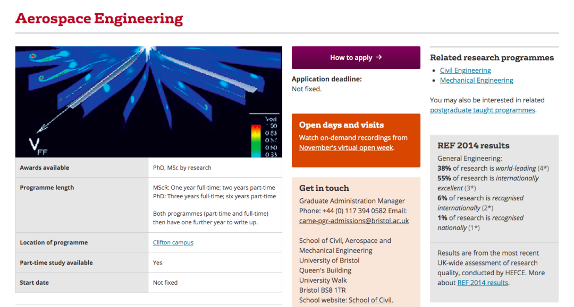Screen dimensions: 574x307
Task: Open the Clifton campus link
Action: pyautogui.click(x=173, y=242)
